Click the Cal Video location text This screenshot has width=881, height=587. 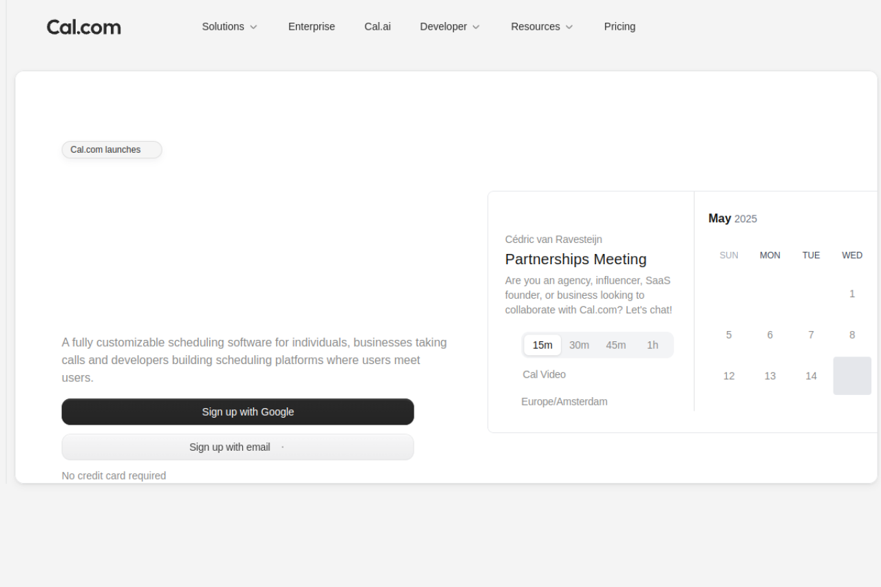[544, 374]
